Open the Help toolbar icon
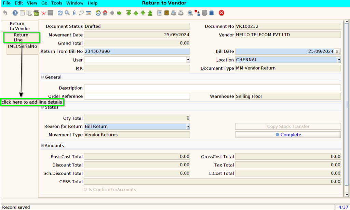 tap(15, 13)
